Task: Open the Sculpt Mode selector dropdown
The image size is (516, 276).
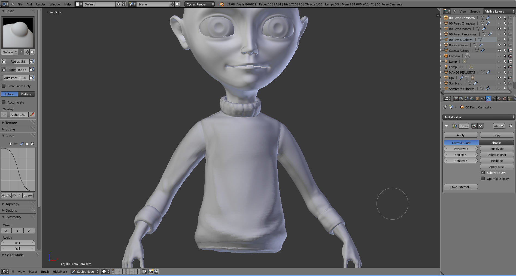Action: coord(85,271)
